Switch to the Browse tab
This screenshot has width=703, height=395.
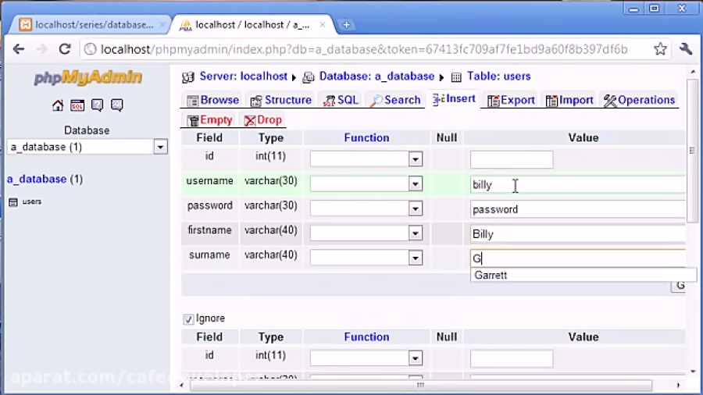coord(212,100)
